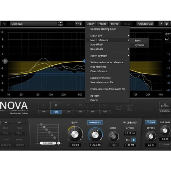Choose Set learned curve as reference

click(108, 62)
